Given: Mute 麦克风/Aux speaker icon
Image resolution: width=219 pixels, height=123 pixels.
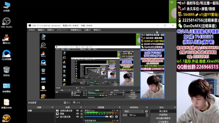Looking at the screenshot, I should (111, 117).
